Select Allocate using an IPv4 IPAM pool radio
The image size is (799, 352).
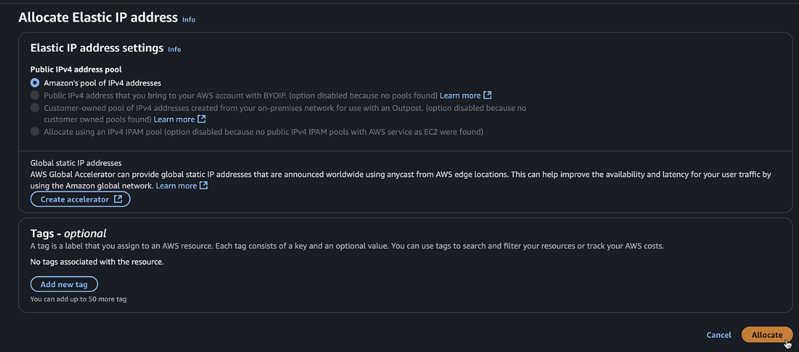tap(35, 131)
